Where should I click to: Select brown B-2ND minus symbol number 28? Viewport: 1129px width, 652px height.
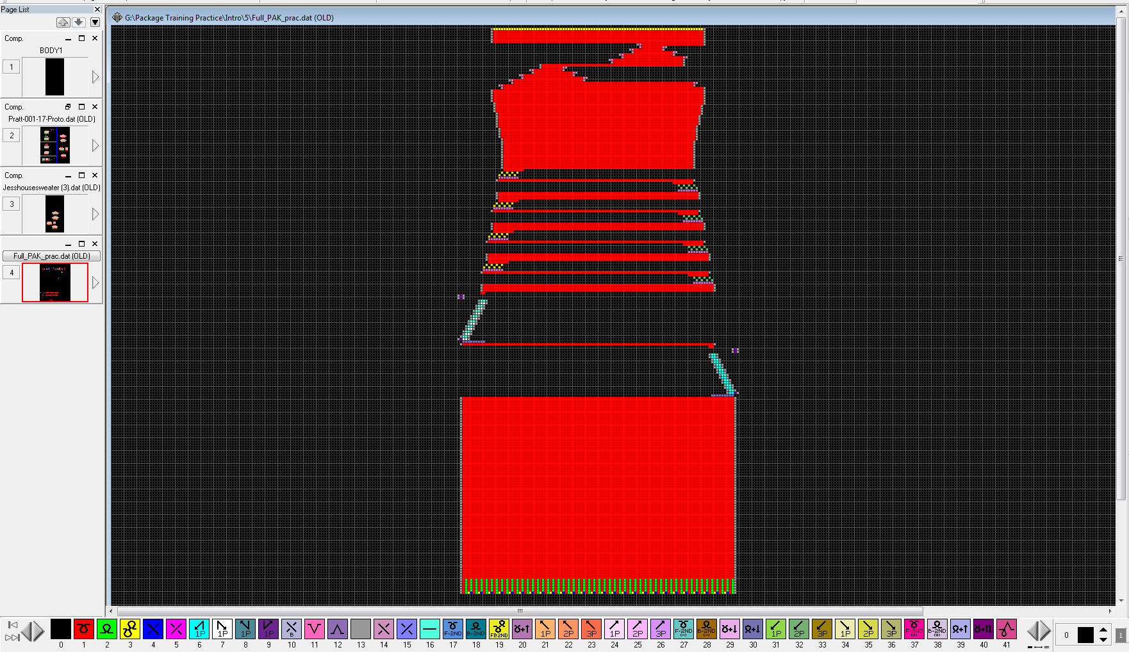pyautogui.click(x=707, y=630)
